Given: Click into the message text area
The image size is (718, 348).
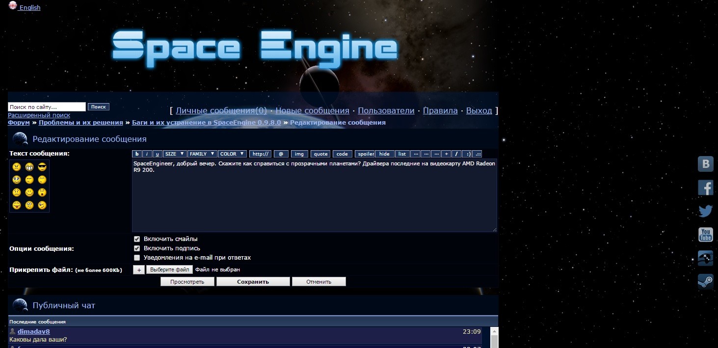Looking at the screenshot, I should [315, 195].
